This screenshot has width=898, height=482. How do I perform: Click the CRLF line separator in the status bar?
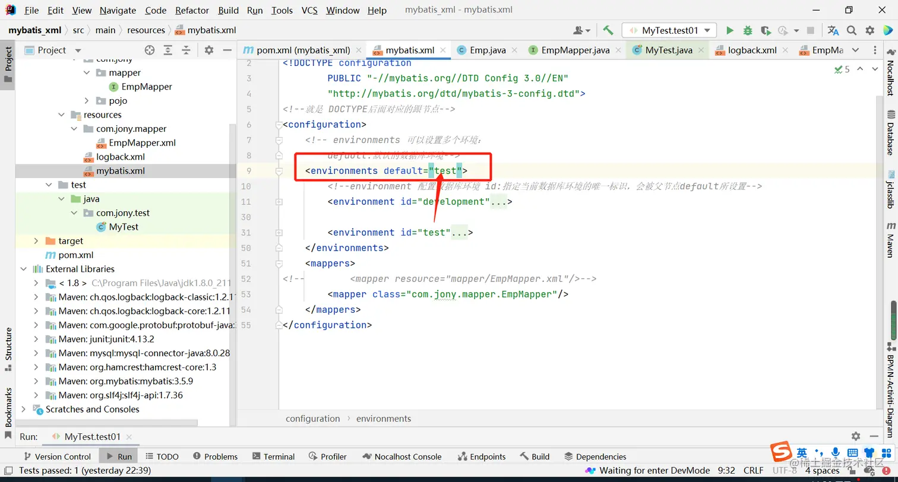(753, 471)
